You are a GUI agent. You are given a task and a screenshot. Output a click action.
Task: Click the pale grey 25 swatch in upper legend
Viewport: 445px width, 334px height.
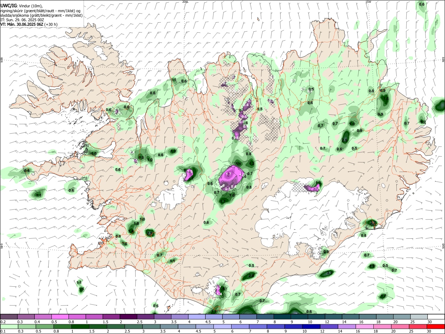[419, 317]
